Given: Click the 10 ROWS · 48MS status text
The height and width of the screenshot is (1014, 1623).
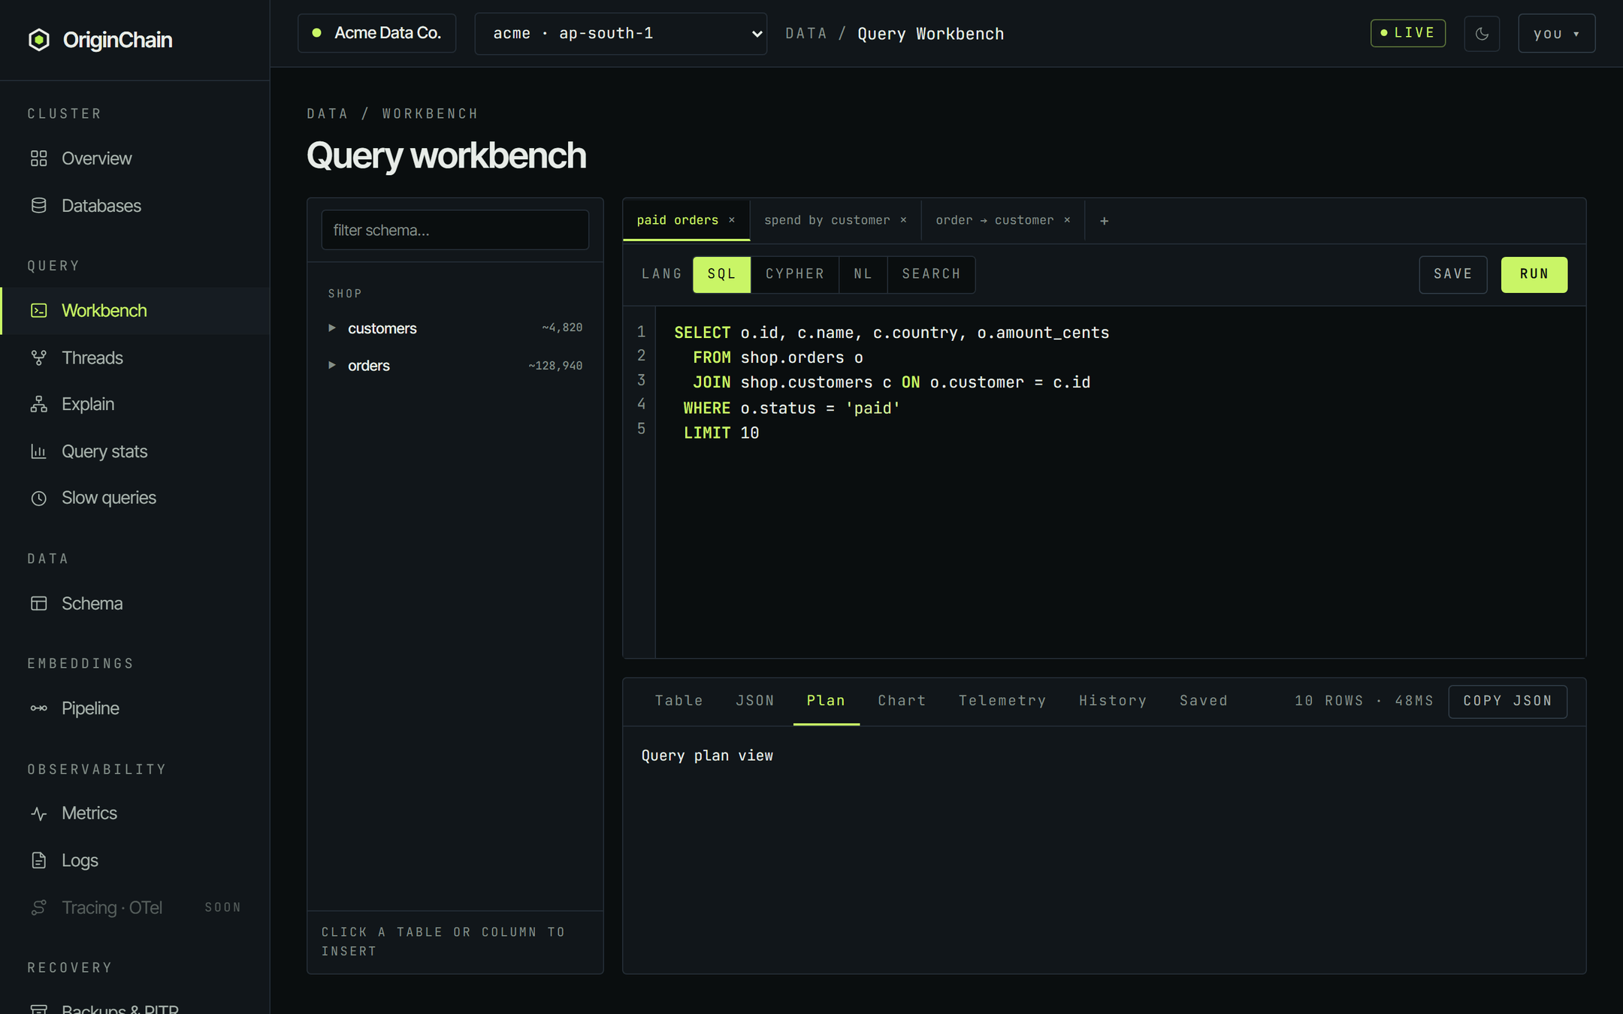Looking at the screenshot, I should click(1363, 701).
